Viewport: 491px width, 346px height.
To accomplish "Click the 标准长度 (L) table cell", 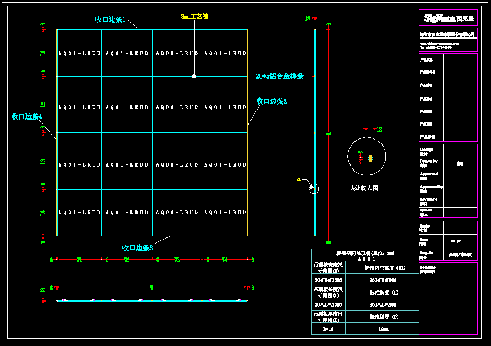I will coord(382,292).
